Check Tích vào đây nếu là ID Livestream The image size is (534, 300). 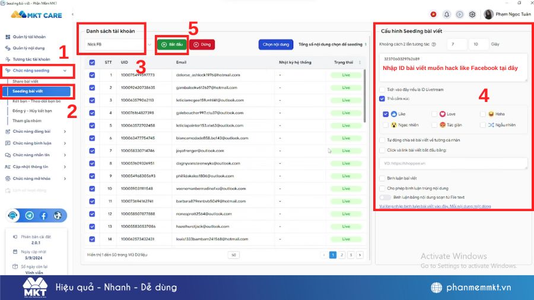tap(382, 90)
